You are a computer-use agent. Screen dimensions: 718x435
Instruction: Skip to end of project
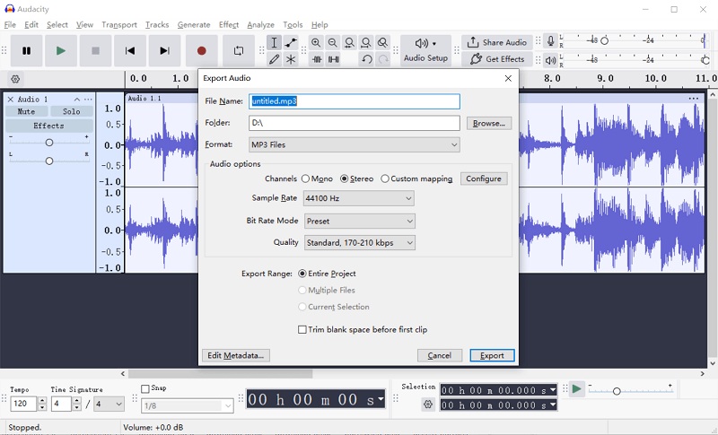point(164,51)
